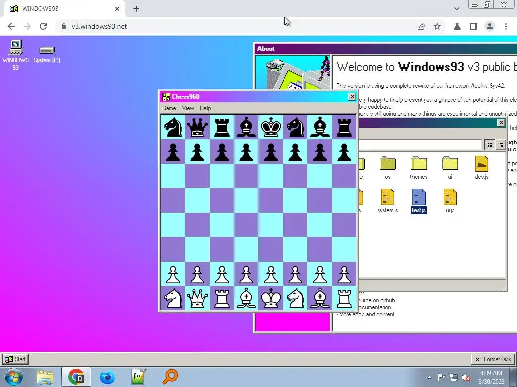The image size is (517, 387).
Task: Select the white bishop next to the white queen's rook
Action: pos(246,298)
